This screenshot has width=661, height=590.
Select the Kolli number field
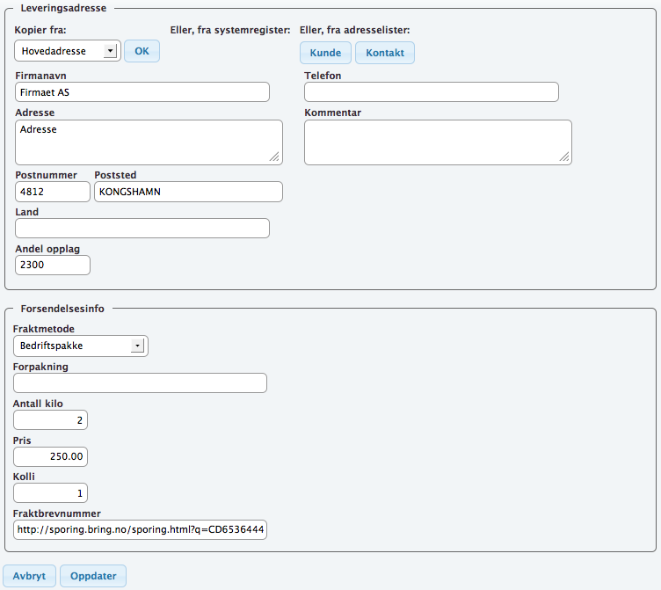point(51,493)
